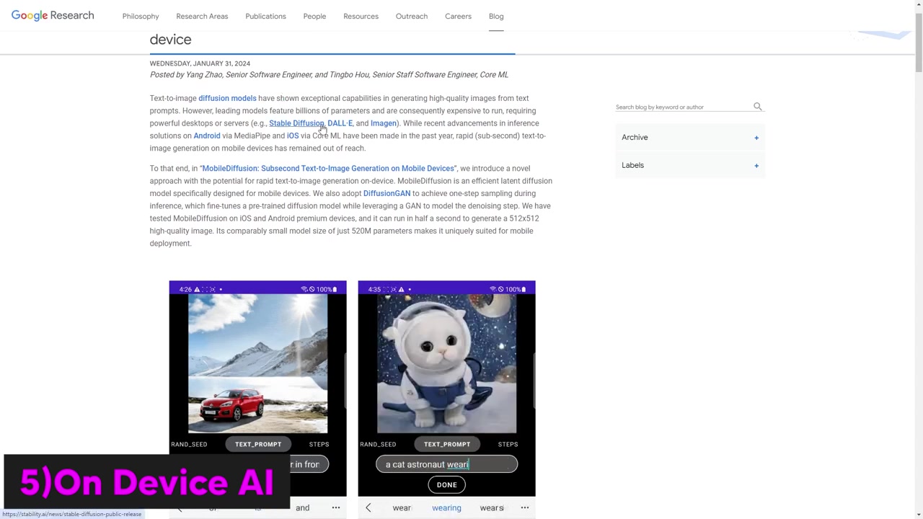Open the Outreach nav item
The image size is (923, 519).
[x=412, y=16]
